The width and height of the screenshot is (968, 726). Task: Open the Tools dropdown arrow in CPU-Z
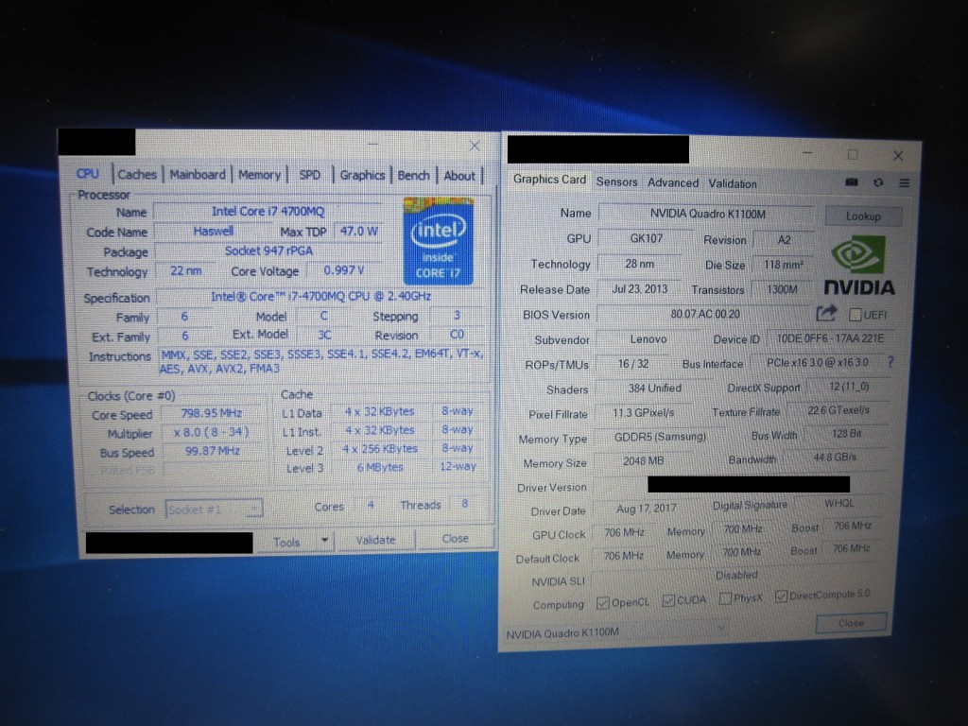click(x=324, y=541)
